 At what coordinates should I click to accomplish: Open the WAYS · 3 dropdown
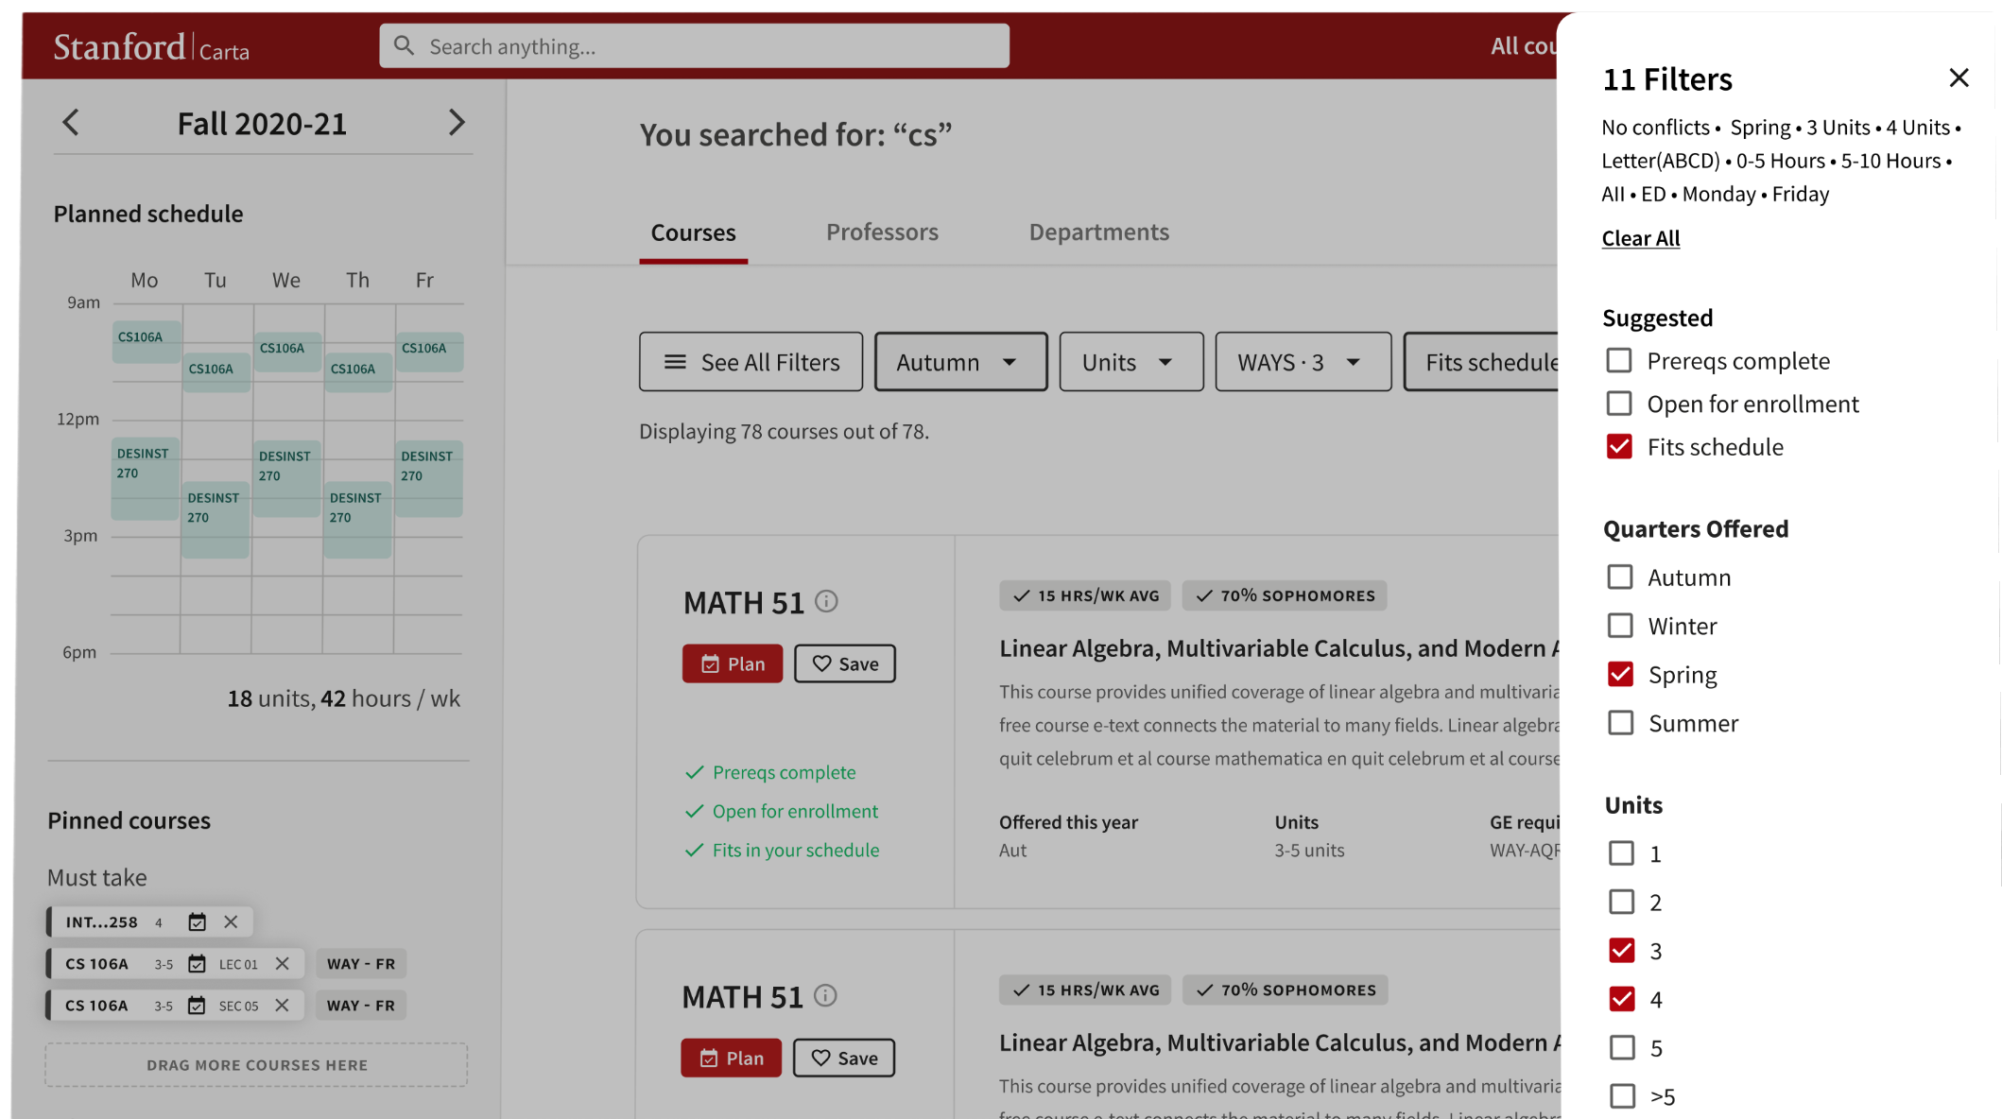(x=1303, y=362)
